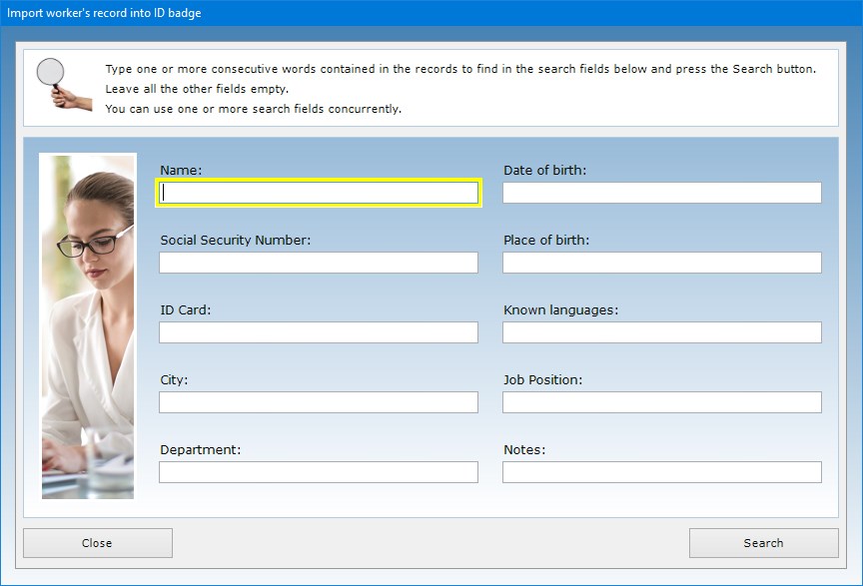Click the search instructions text
Viewport: 863px width, 586px height.
click(x=459, y=88)
